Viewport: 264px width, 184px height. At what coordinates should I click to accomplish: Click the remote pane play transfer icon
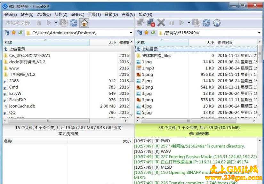coord(181,22)
